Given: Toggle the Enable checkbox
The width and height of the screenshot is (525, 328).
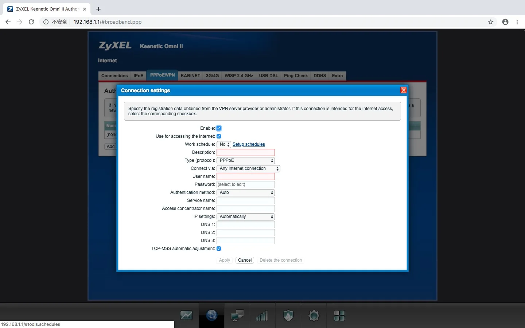Looking at the screenshot, I should 219,128.
